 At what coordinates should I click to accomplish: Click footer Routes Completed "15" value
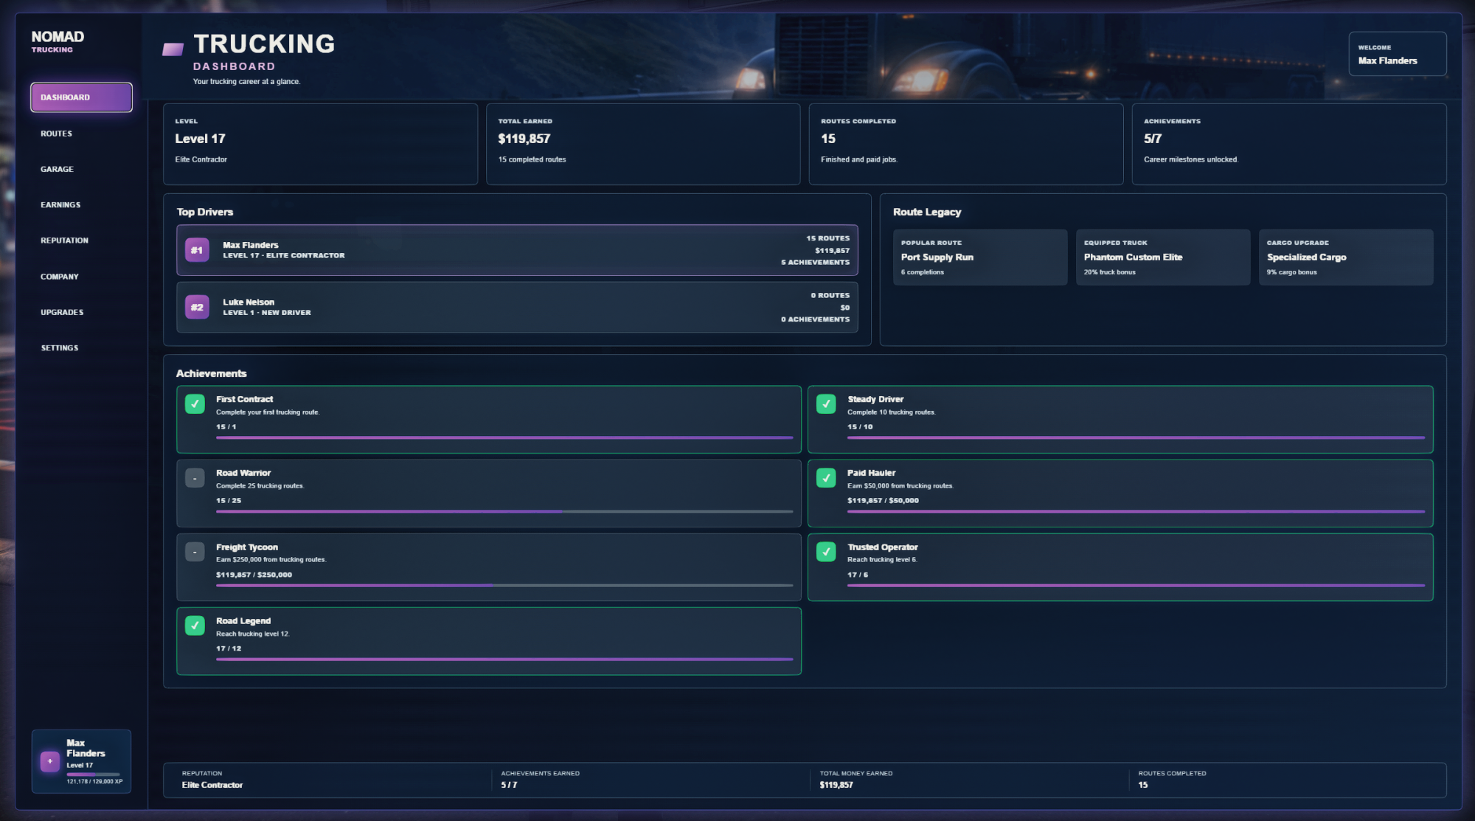pyautogui.click(x=1143, y=785)
